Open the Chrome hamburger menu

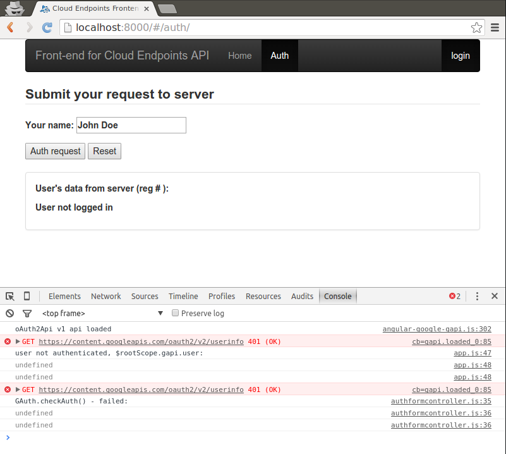coord(495,27)
